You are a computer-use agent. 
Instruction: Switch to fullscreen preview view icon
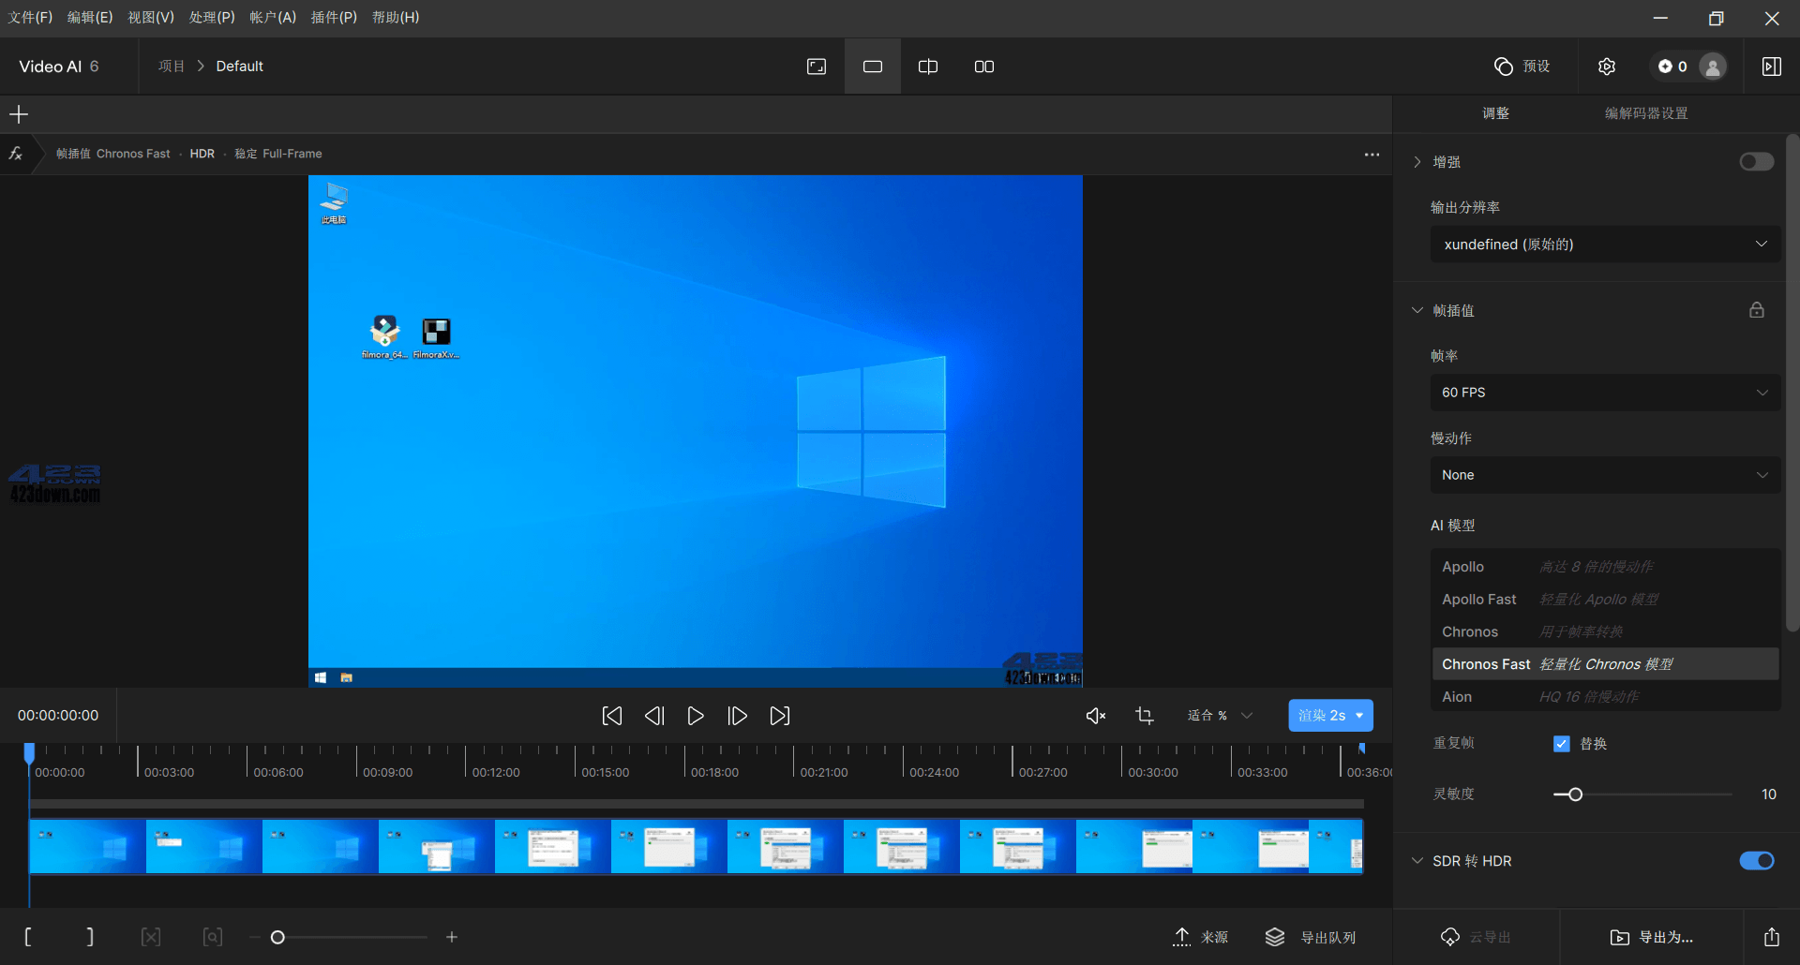tap(817, 67)
